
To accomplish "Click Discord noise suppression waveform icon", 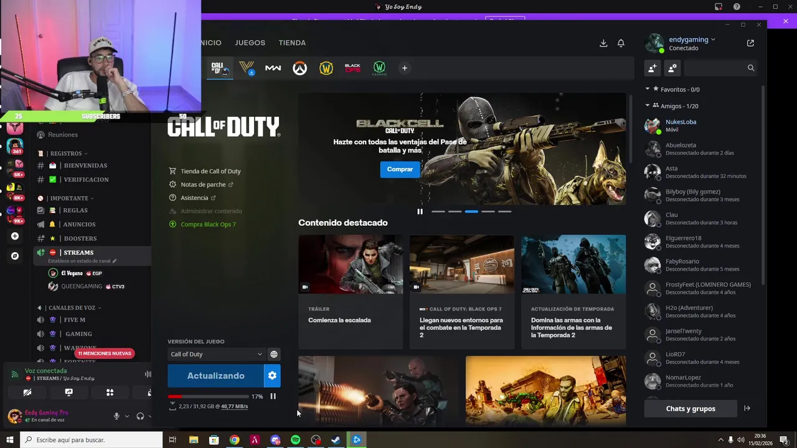I will [148, 374].
